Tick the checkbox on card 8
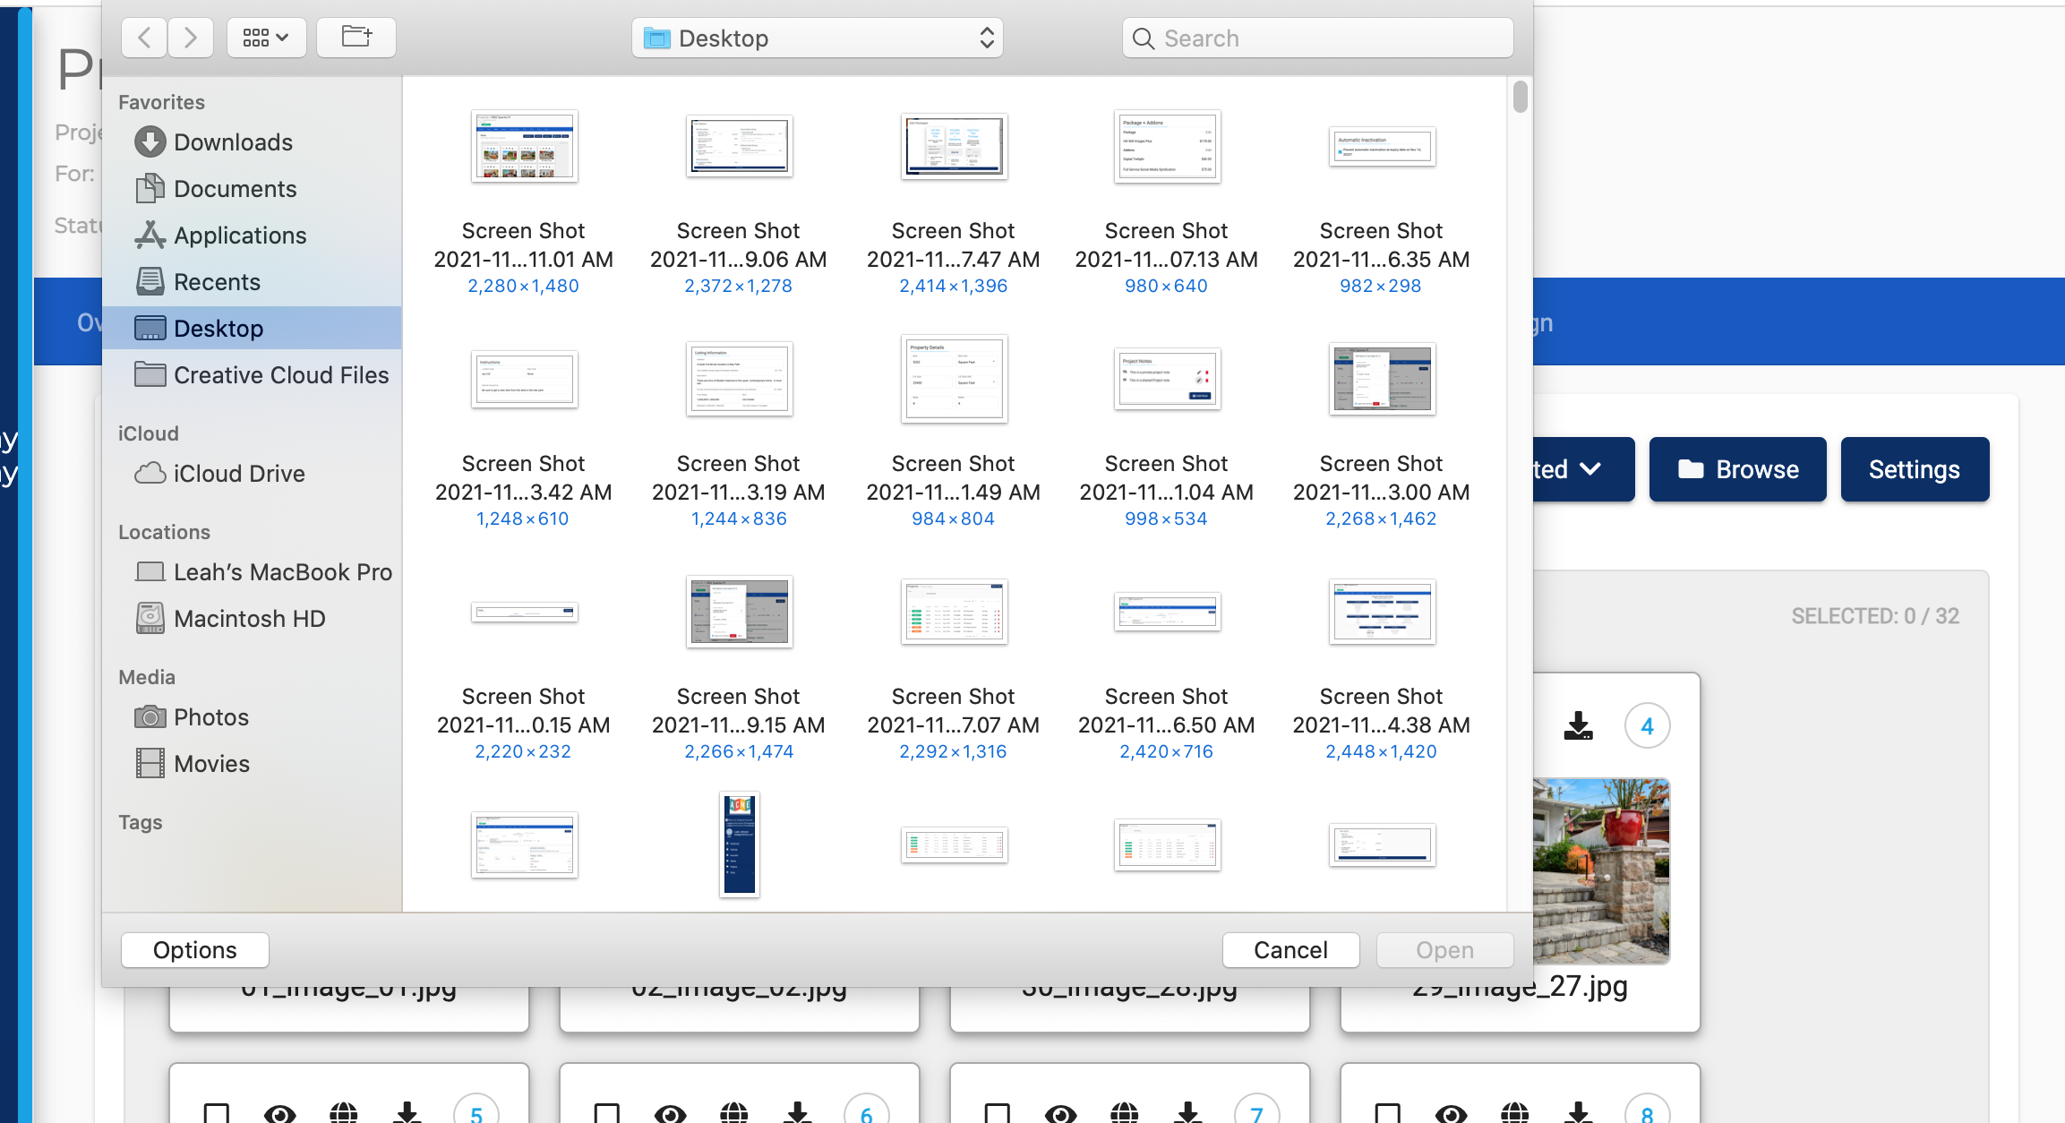2065x1123 pixels. pos(1387,1113)
